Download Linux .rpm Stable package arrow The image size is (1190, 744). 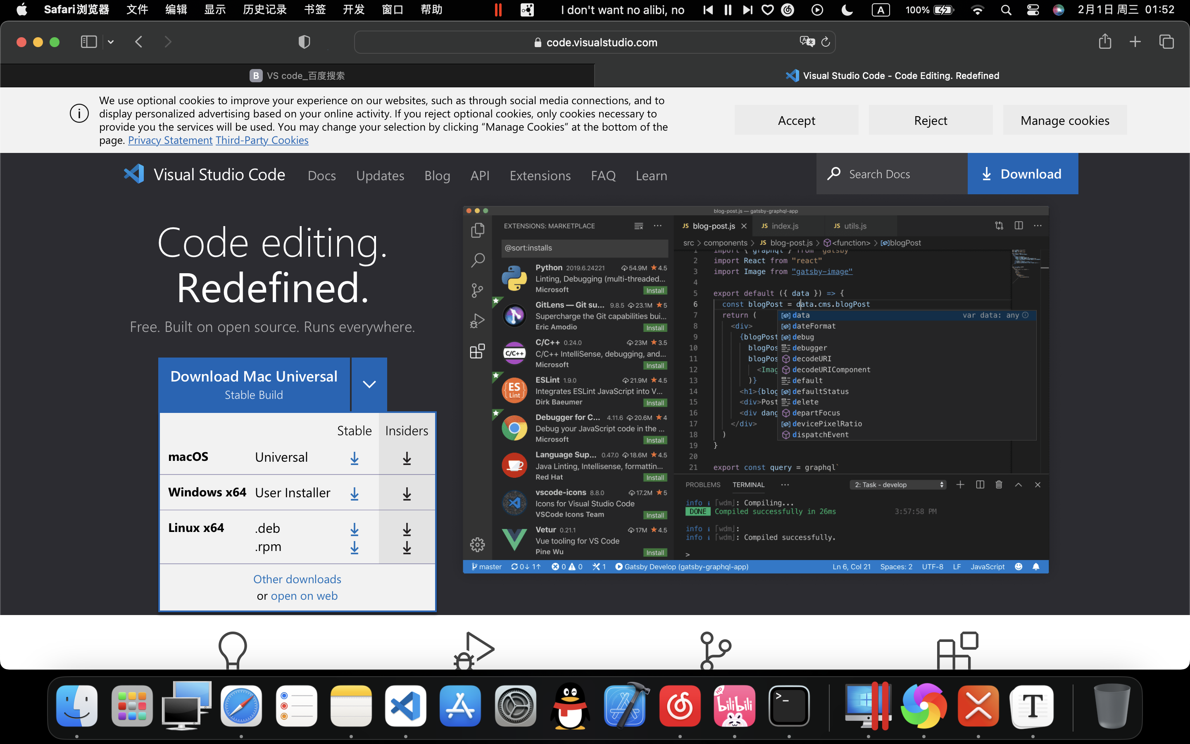point(354,547)
